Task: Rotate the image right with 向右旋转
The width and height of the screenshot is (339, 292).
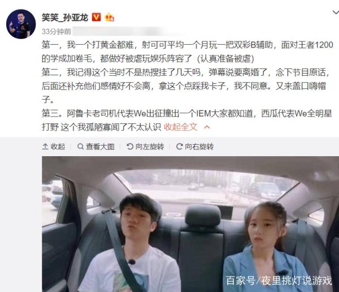Action: [195, 147]
